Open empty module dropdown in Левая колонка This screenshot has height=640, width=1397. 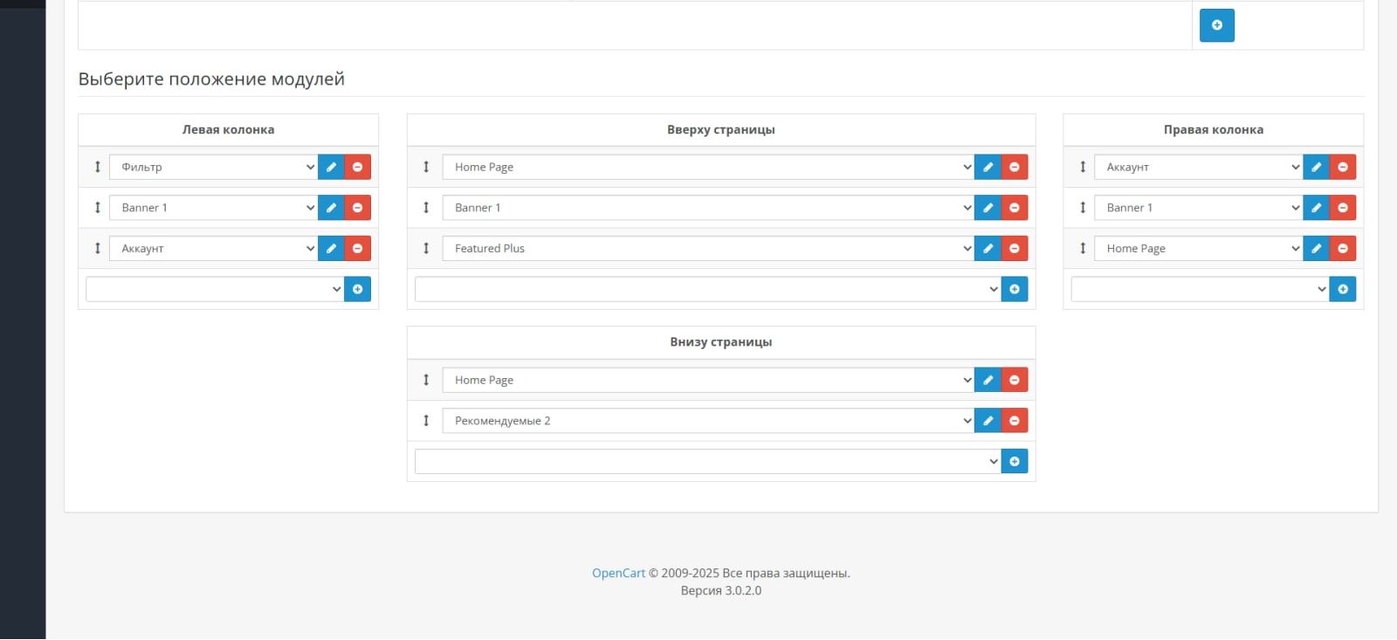tap(216, 289)
